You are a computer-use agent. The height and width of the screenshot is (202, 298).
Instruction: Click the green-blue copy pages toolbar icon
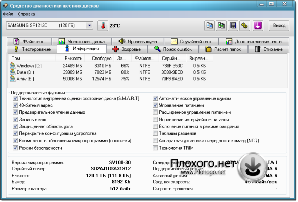(x=221, y=25)
